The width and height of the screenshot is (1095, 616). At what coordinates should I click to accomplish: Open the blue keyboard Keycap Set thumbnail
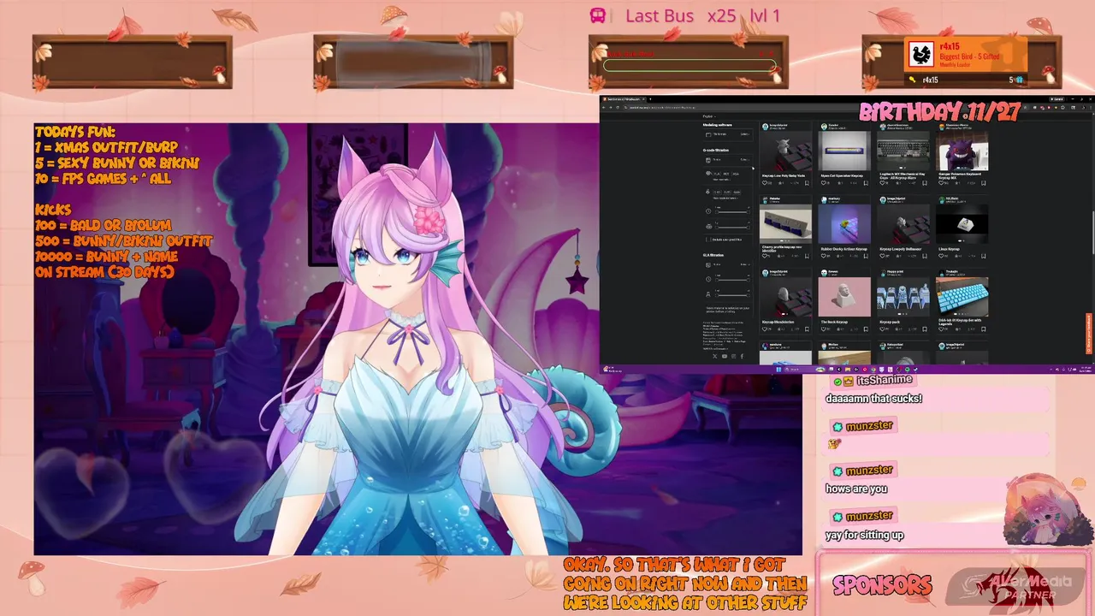click(x=962, y=298)
